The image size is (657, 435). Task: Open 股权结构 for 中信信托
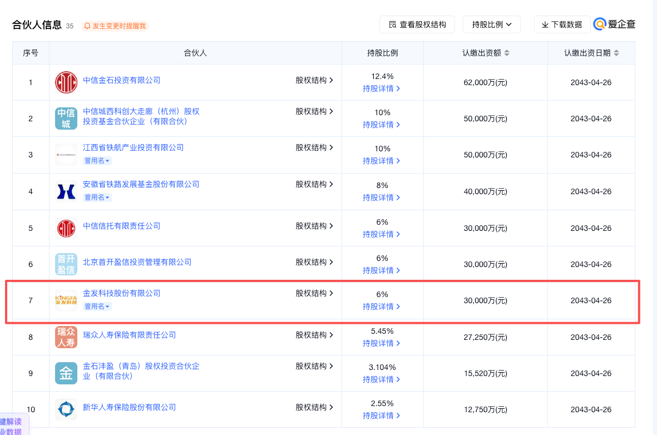pos(314,226)
